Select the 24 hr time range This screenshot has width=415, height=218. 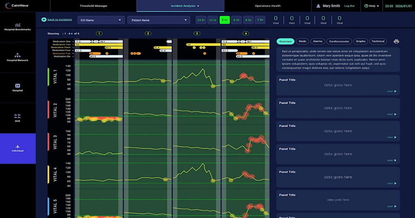click(x=201, y=20)
